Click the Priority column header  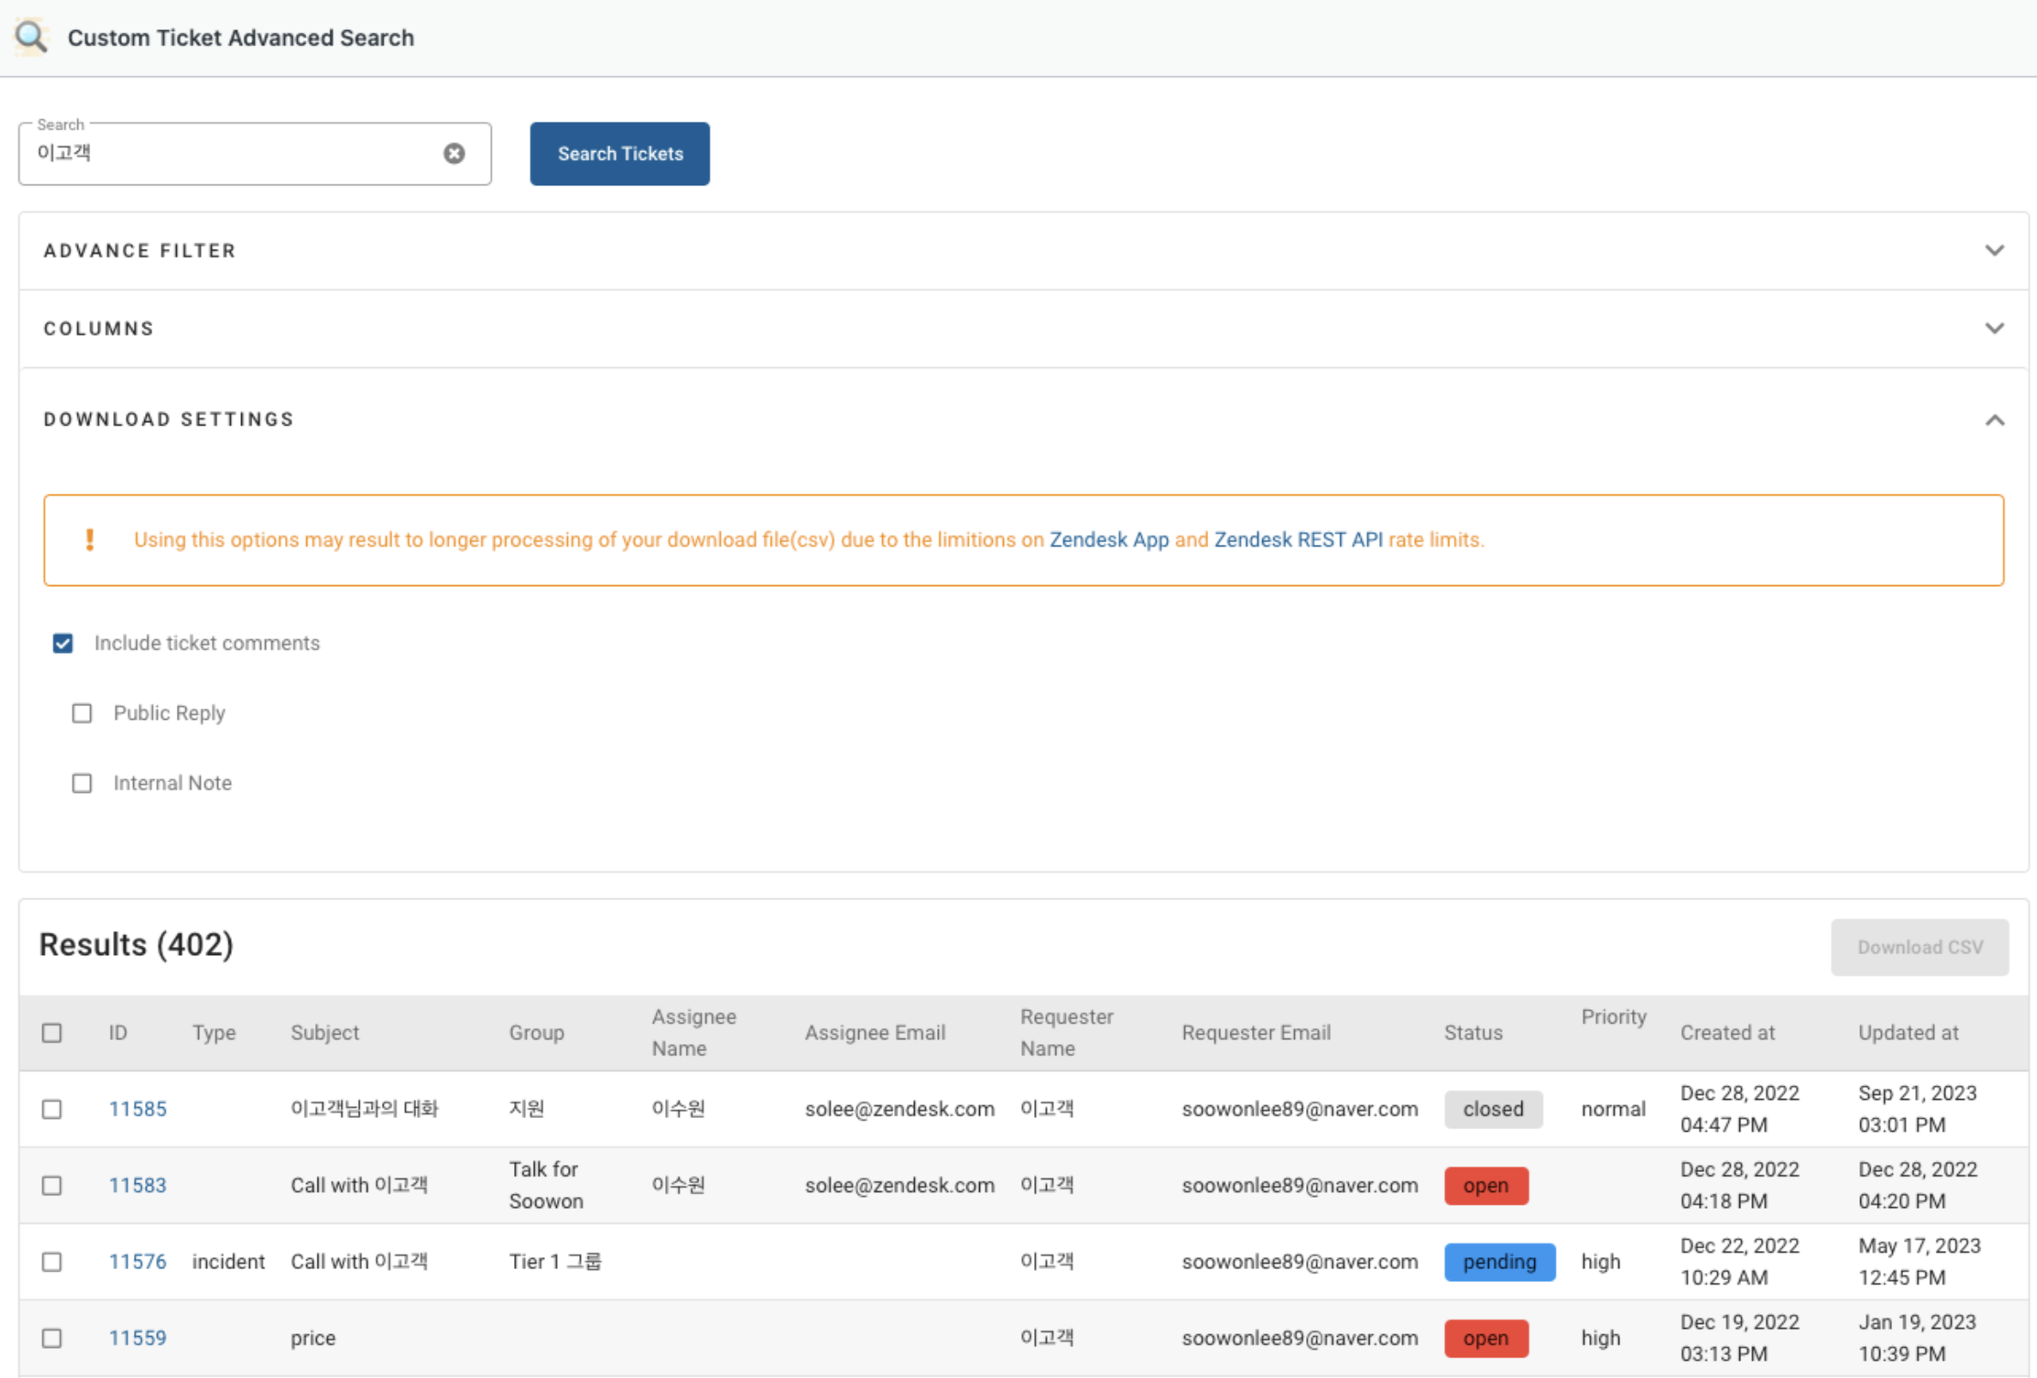[x=1613, y=1017]
